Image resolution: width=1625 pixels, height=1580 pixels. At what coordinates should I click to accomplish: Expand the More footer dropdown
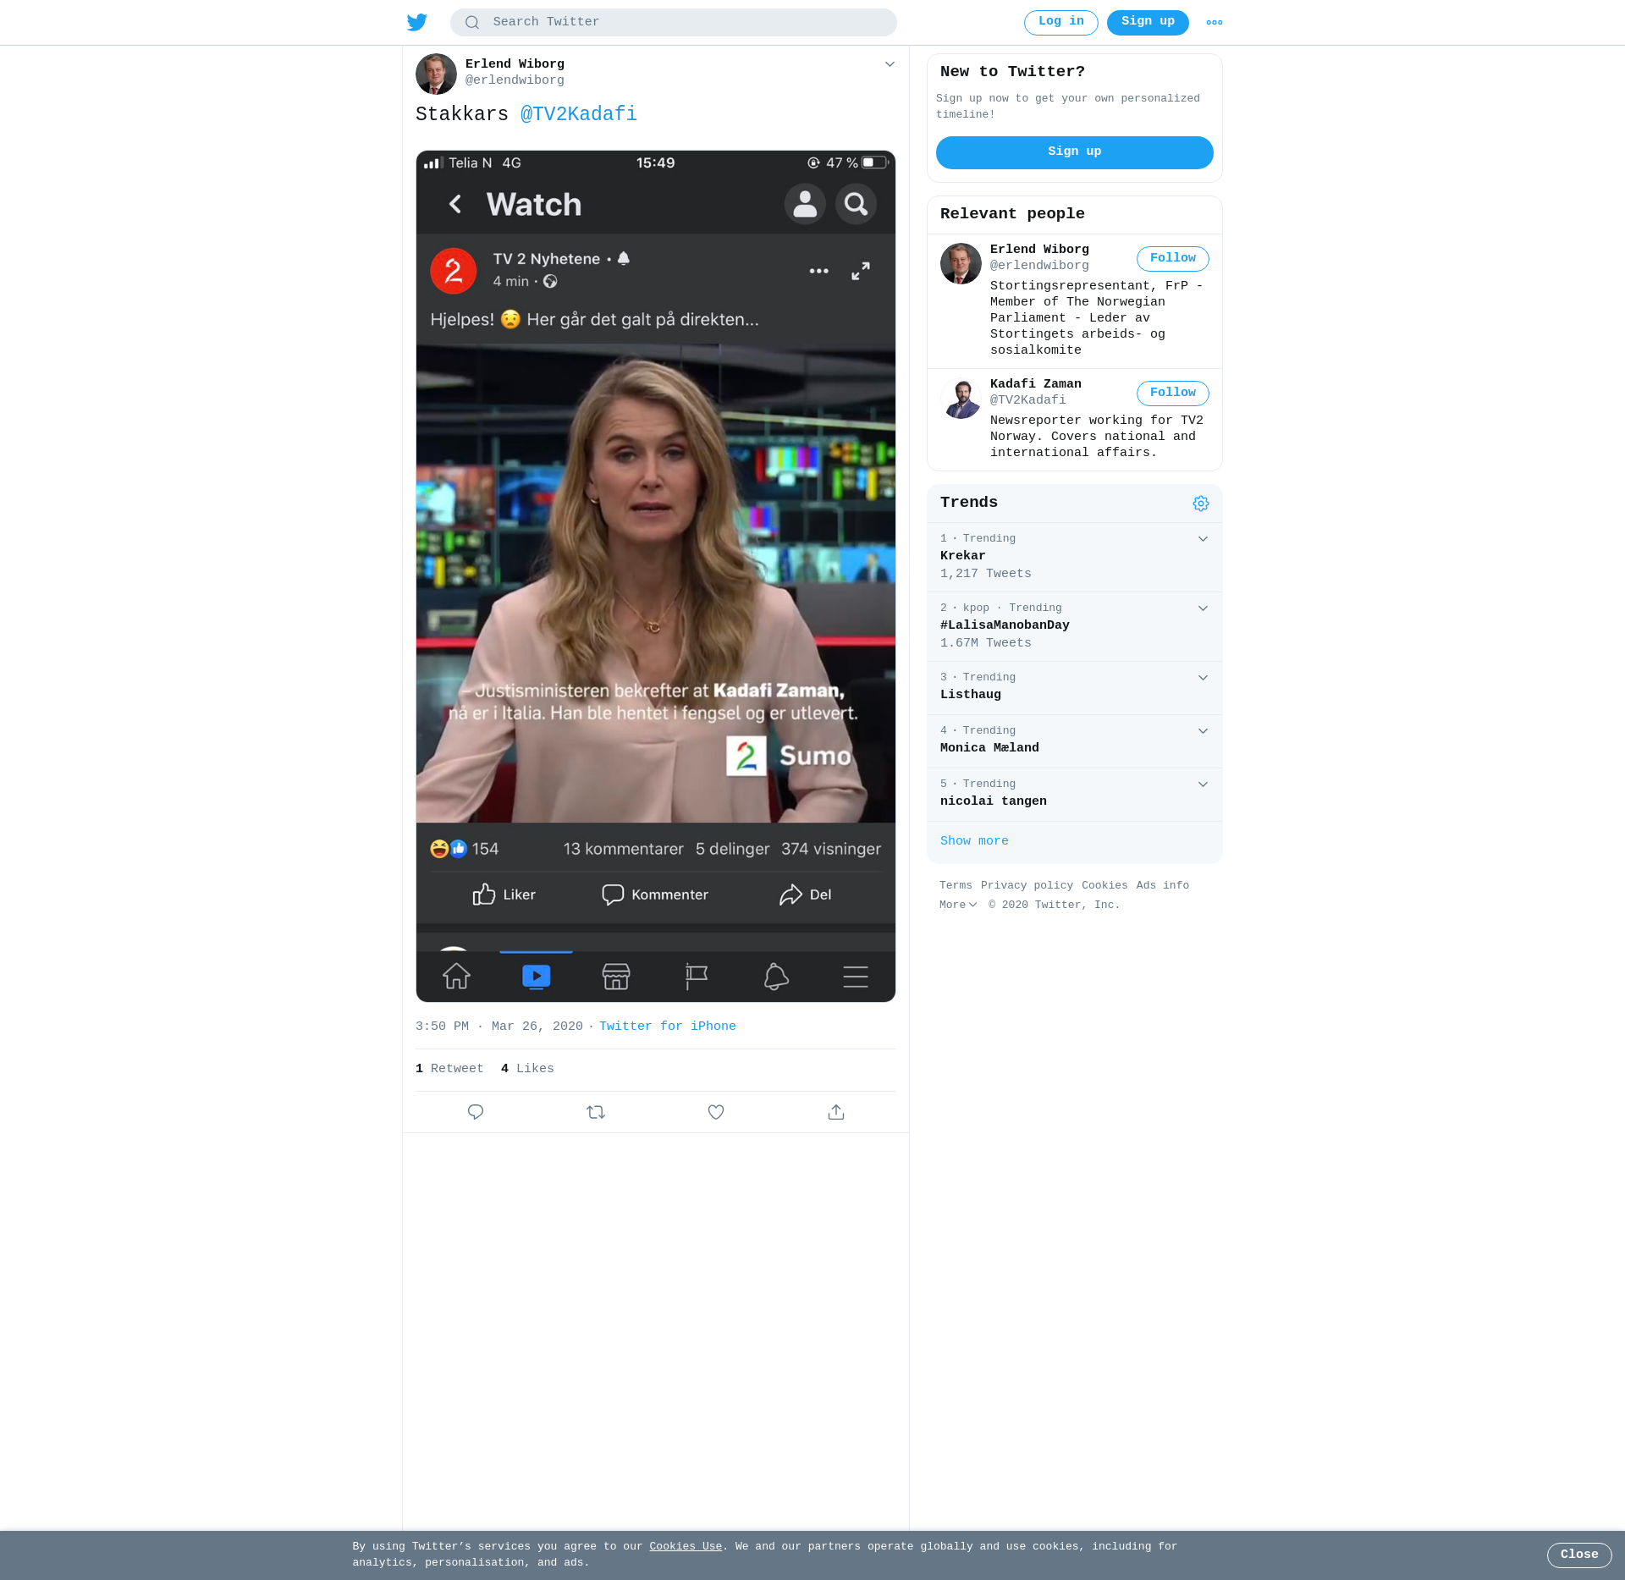(958, 906)
